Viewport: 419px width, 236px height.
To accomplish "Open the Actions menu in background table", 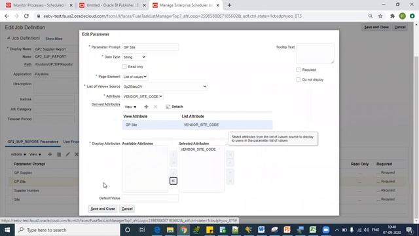I will [18, 155].
